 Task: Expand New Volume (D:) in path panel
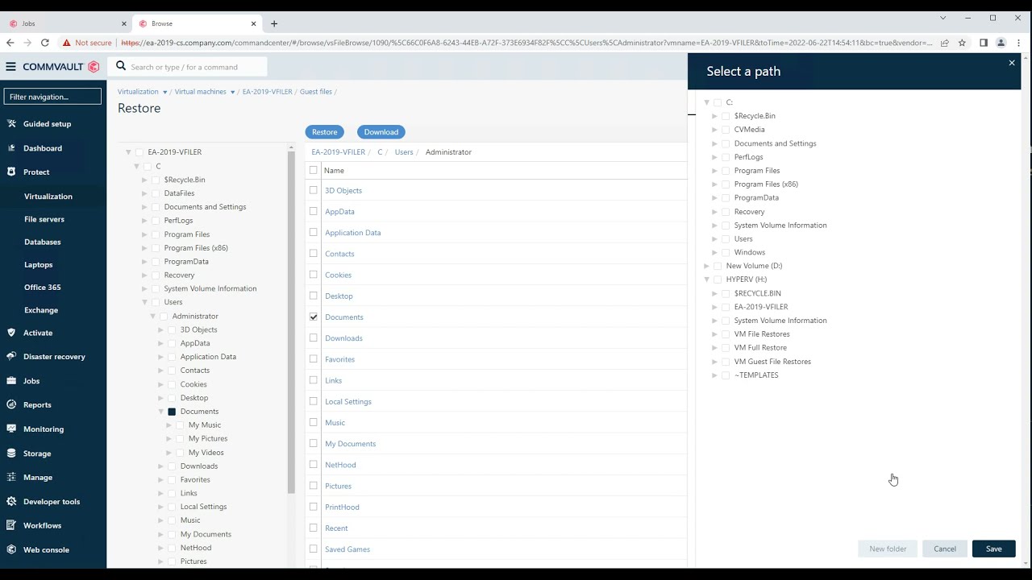pos(707,266)
